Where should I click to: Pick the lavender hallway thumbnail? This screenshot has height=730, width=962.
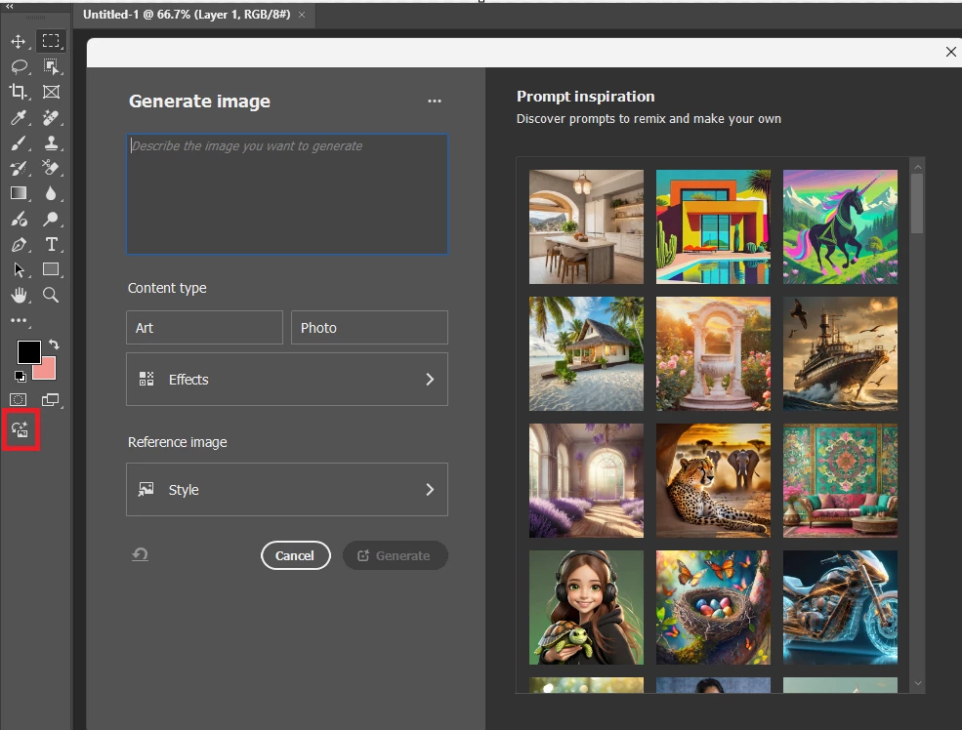(x=587, y=480)
